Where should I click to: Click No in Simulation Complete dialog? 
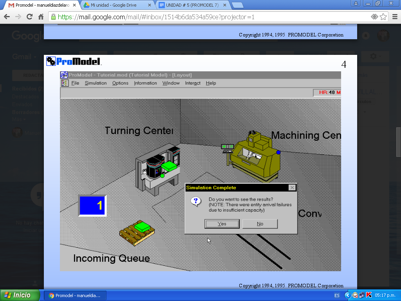pyautogui.click(x=260, y=224)
